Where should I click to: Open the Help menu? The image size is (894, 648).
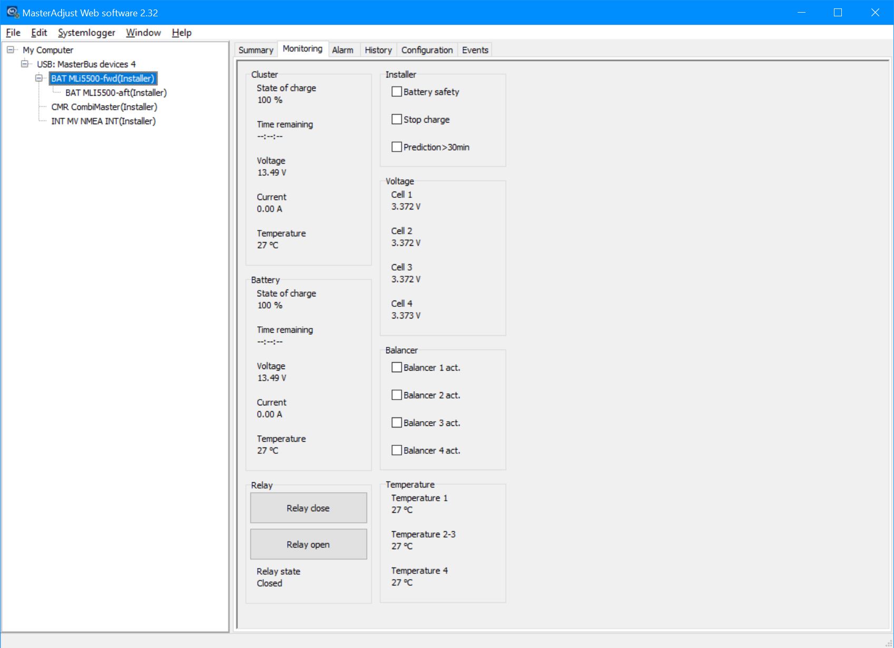coord(182,33)
